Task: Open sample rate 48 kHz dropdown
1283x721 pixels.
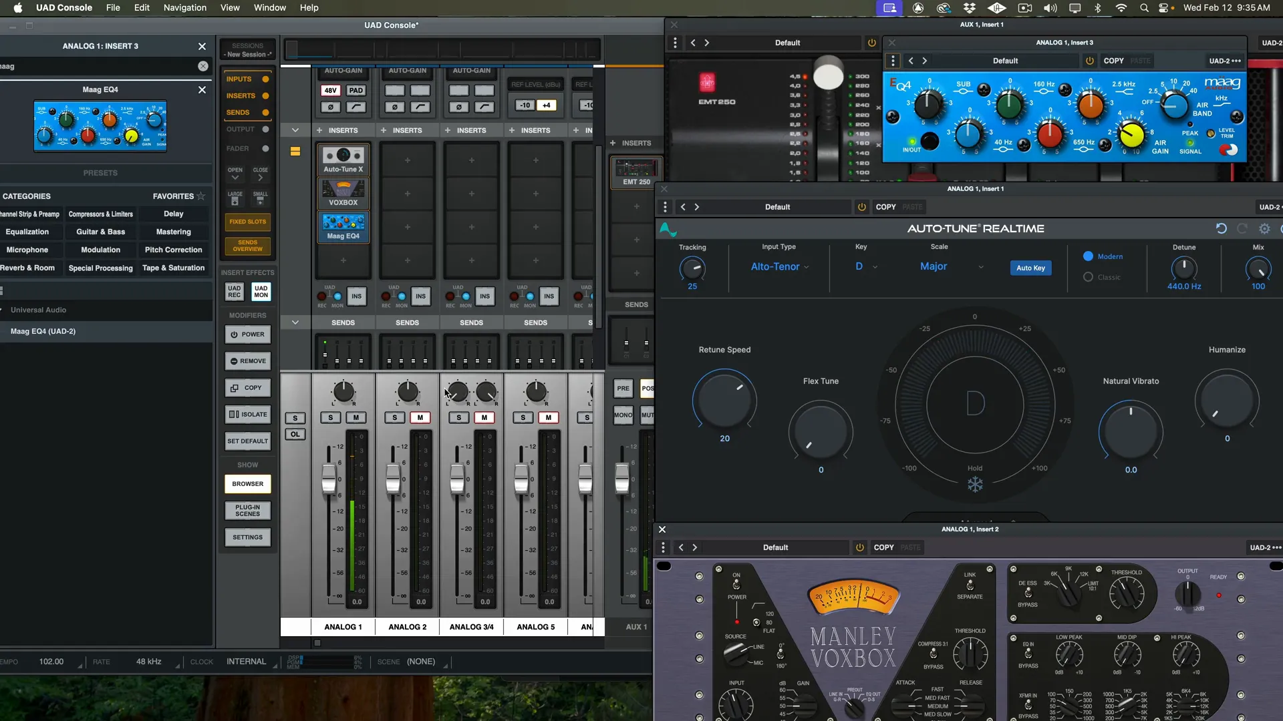Action: coord(153,662)
